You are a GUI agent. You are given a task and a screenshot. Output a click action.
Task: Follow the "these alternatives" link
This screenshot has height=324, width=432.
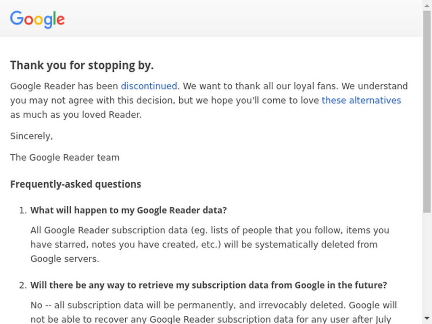pyautogui.click(x=361, y=100)
